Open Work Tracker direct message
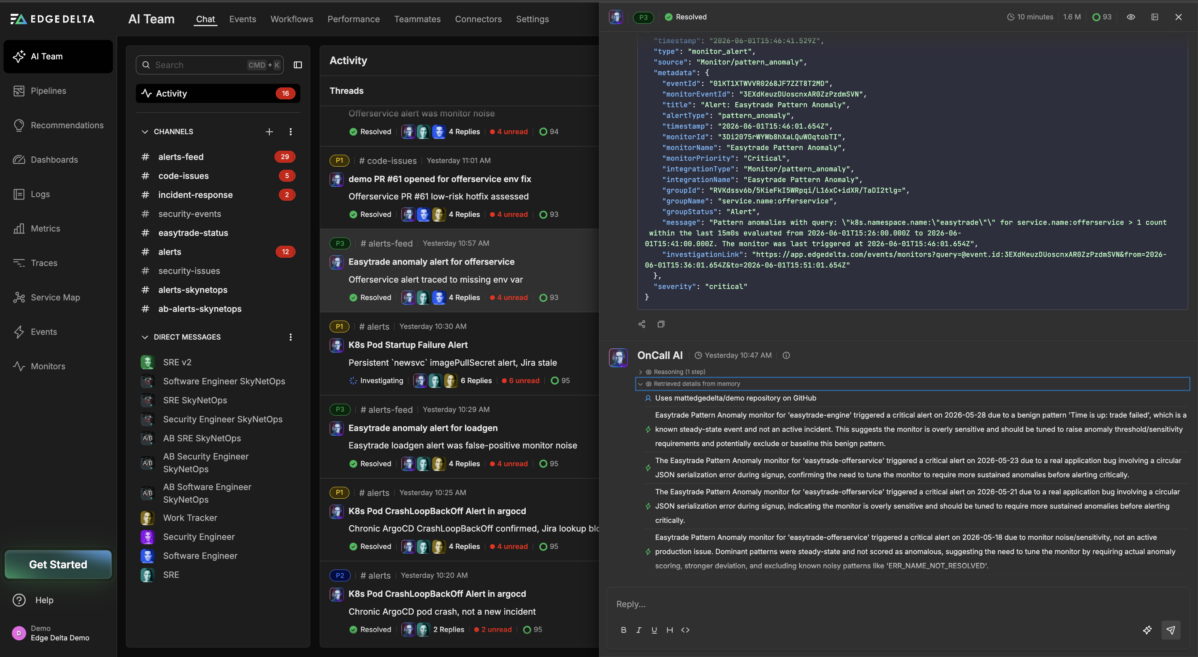 click(x=217, y=518)
